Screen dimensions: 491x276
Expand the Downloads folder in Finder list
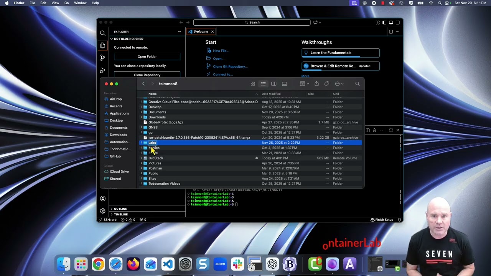click(141, 117)
